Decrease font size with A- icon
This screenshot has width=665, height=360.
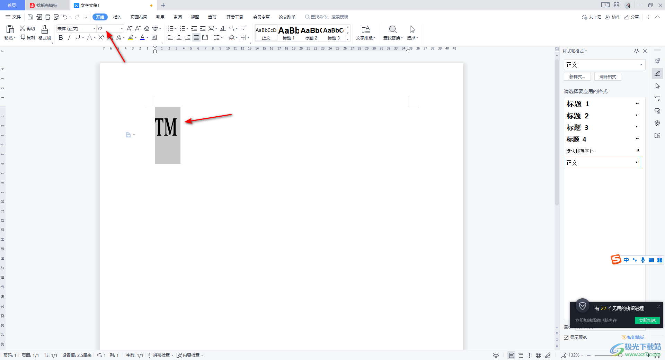coord(138,28)
